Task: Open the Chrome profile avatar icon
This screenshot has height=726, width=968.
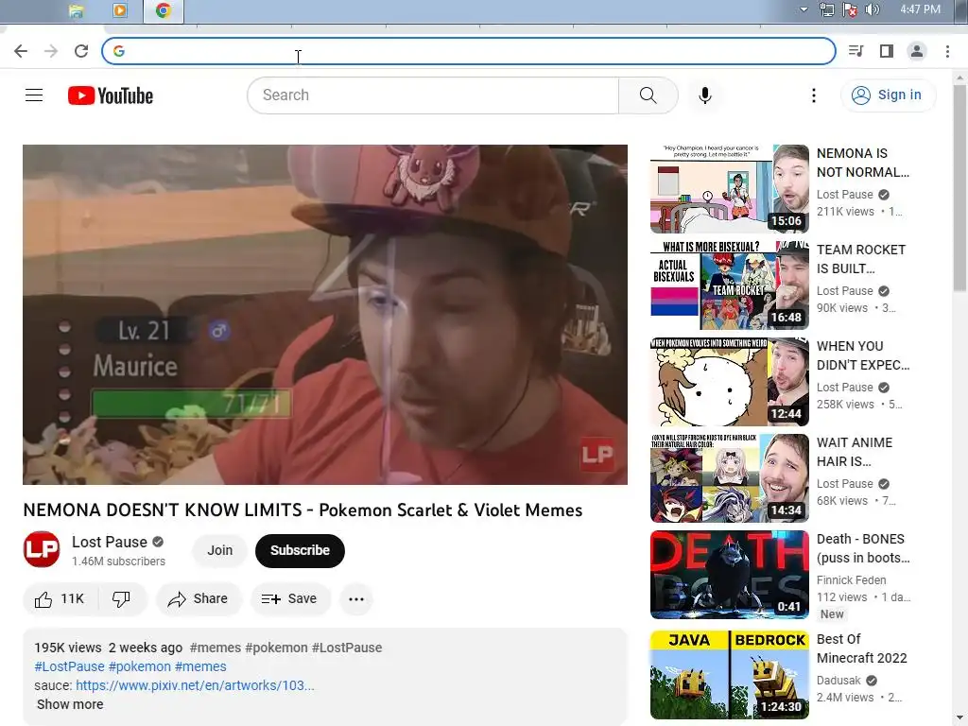Action: click(x=917, y=51)
